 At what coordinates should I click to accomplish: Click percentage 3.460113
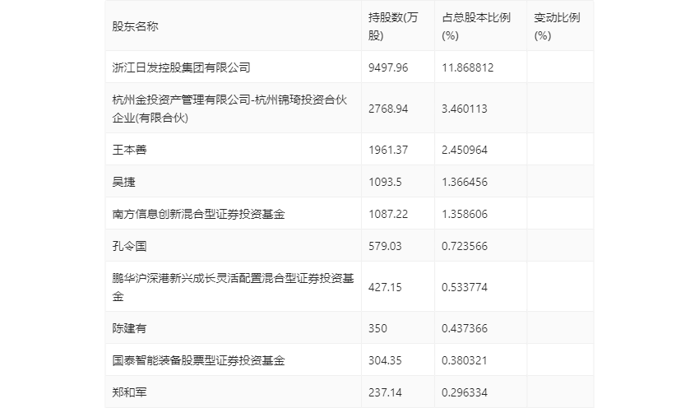click(x=464, y=109)
